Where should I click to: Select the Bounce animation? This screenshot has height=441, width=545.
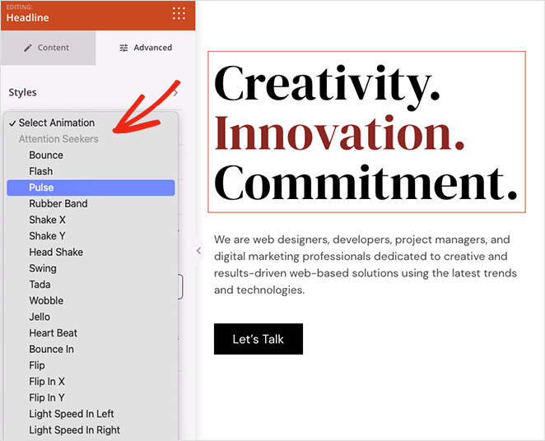91,155
